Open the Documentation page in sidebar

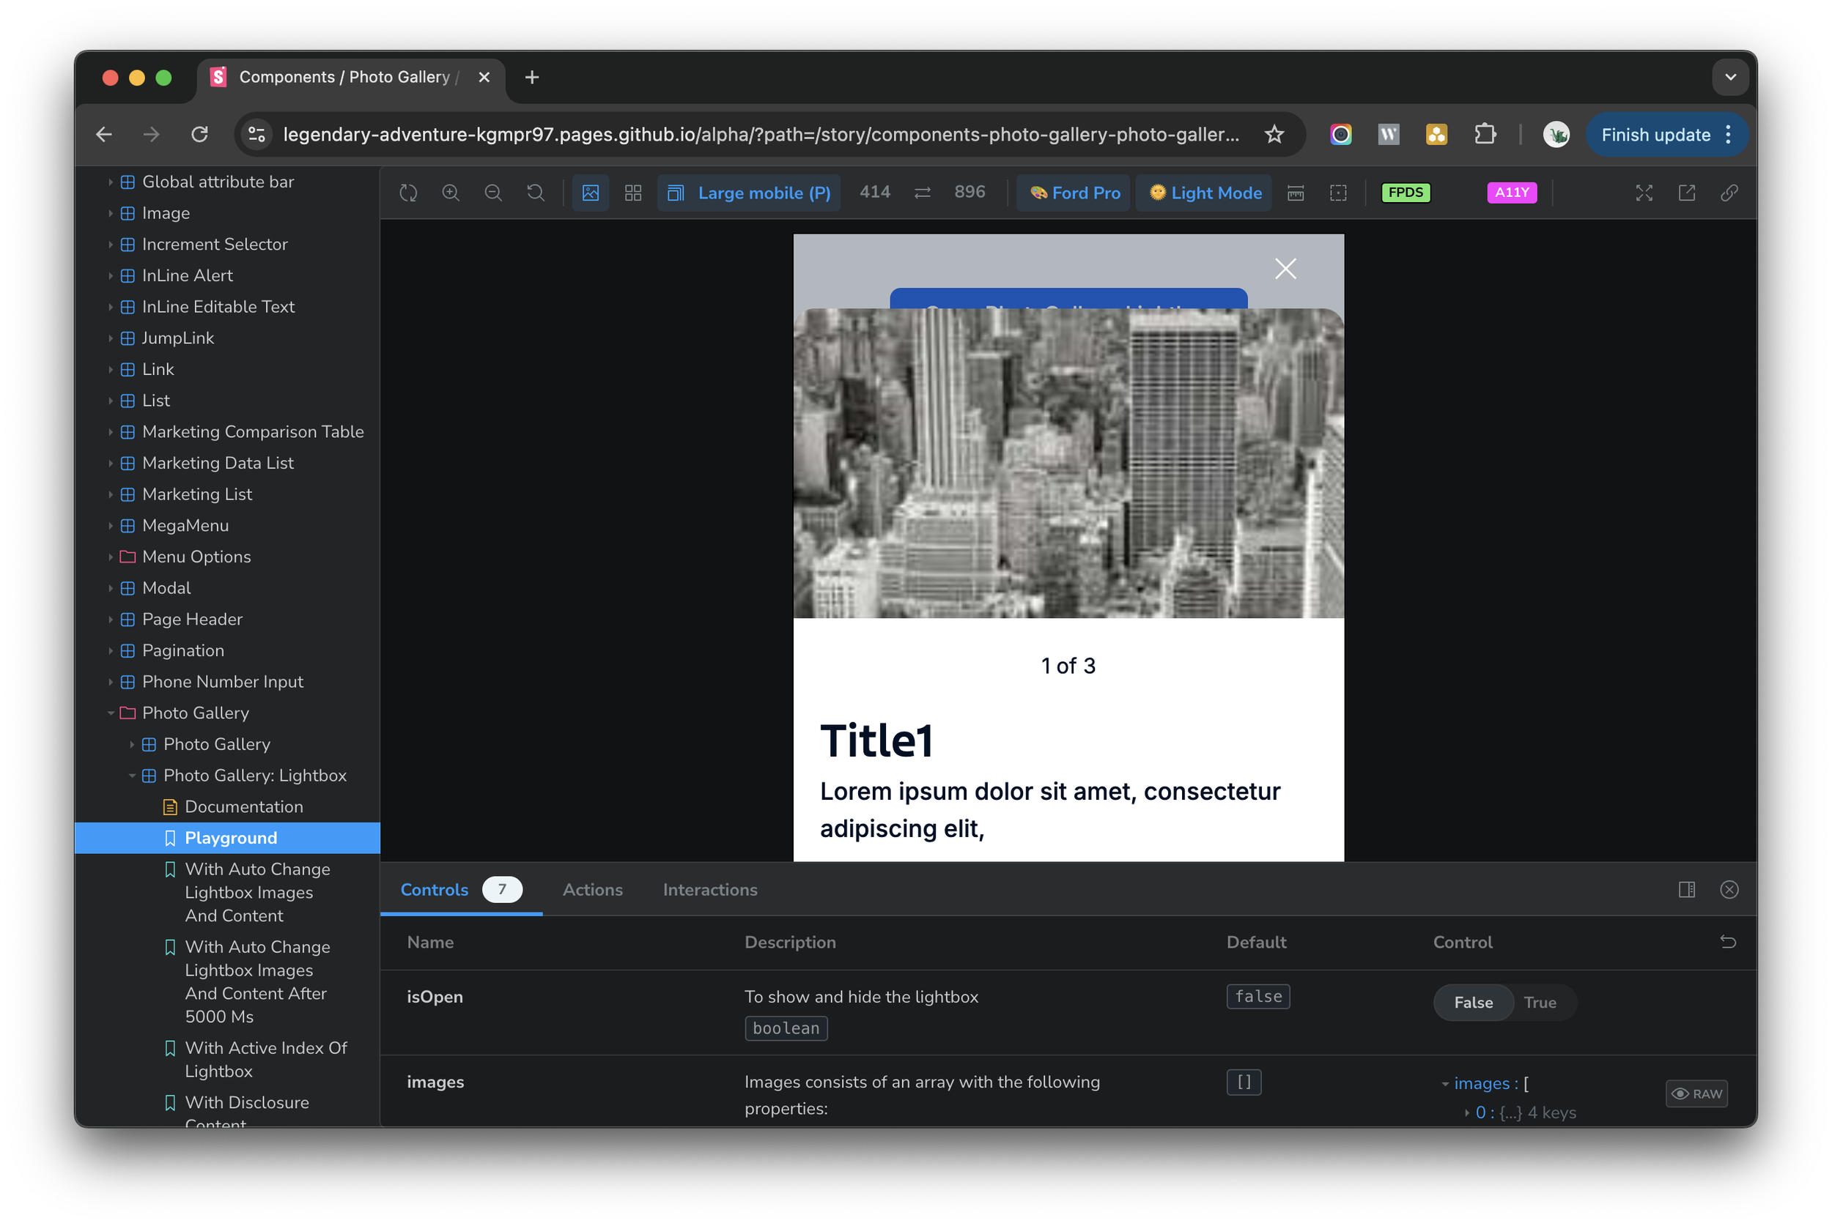243,806
